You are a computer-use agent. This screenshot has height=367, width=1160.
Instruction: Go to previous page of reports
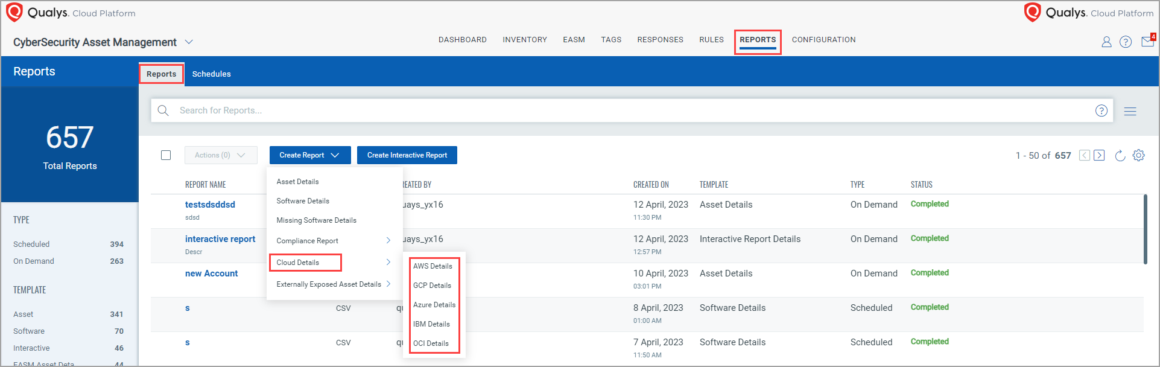click(x=1085, y=155)
